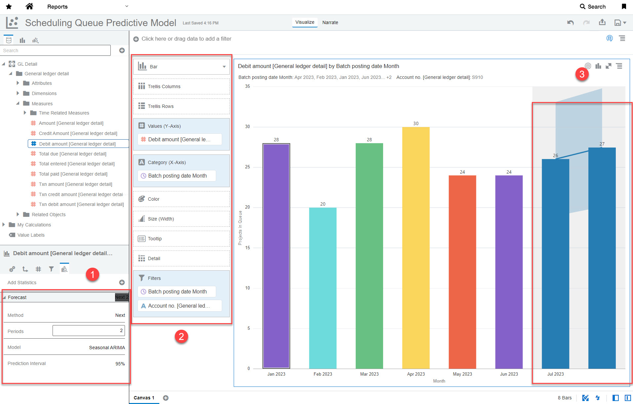Toggle the left panel layout icon
The width and height of the screenshot is (633, 404).
[615, 398]
